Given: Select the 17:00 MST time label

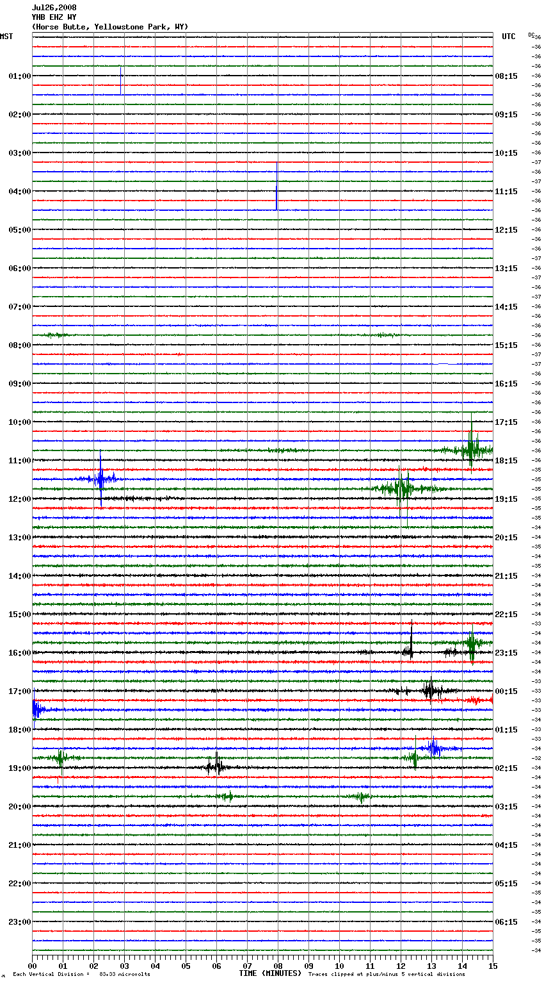Looking at the screenshot, I should tap(20, 691).
